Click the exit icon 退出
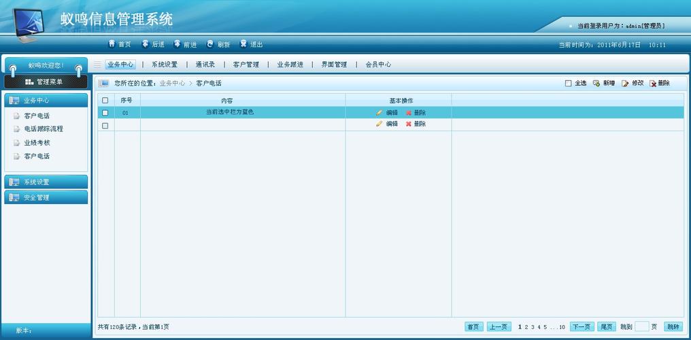The image size is (691, 340). pos(243,44)
